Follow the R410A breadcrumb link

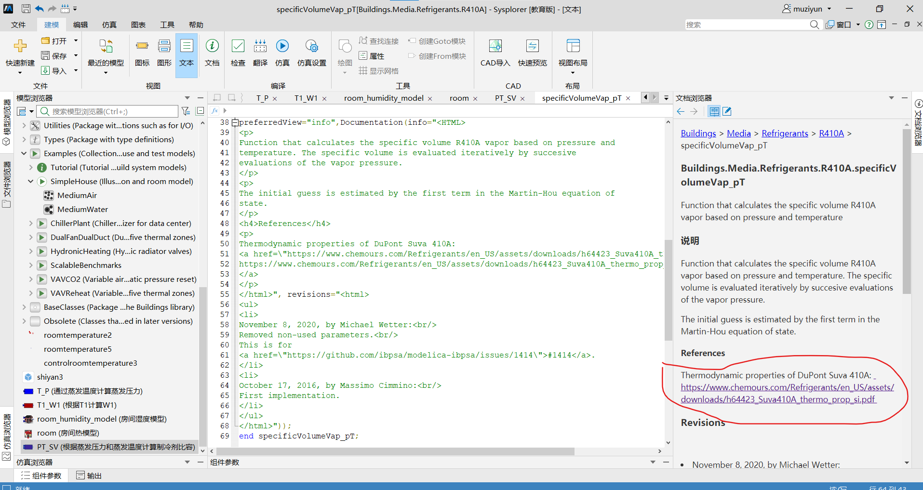click(831, 133)
